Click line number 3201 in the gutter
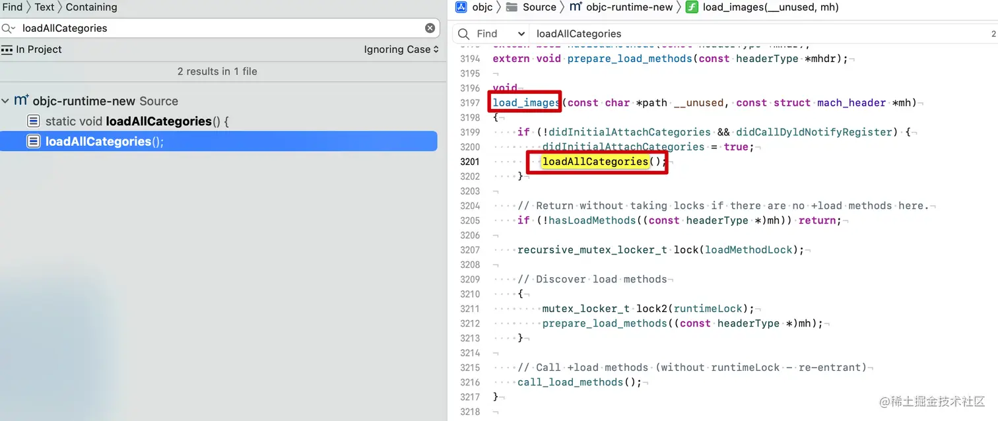998x421 pixels. pyautogui.click(x=470, y=162)
